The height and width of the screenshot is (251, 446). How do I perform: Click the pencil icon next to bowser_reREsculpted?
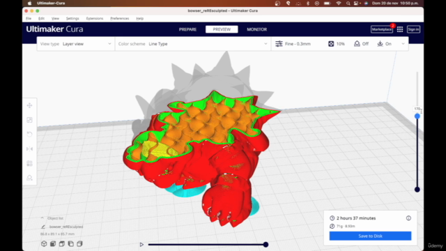(43, 227)
